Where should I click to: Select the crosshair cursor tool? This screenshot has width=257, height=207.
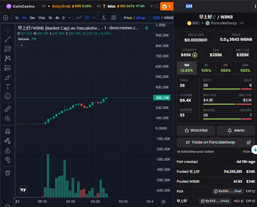coord(8,30)
